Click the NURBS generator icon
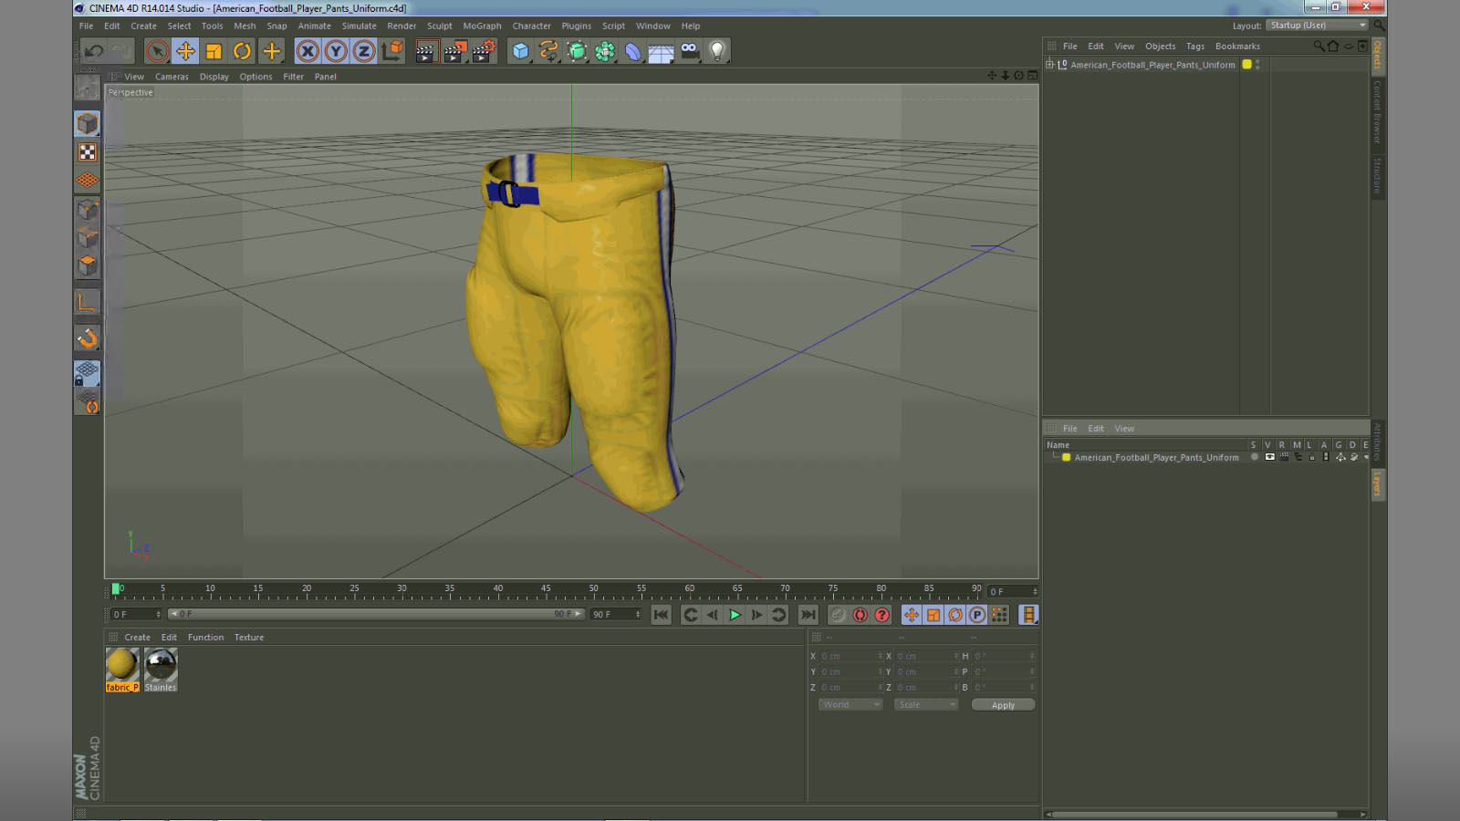 (577, 51)
